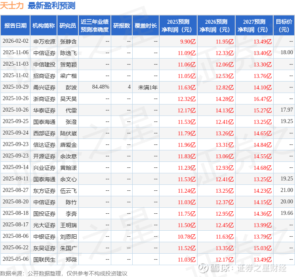Click analyst name 张澄
The height and width of the screenshot is (277, 295).
pyautogui.click(x=71, y=122)
